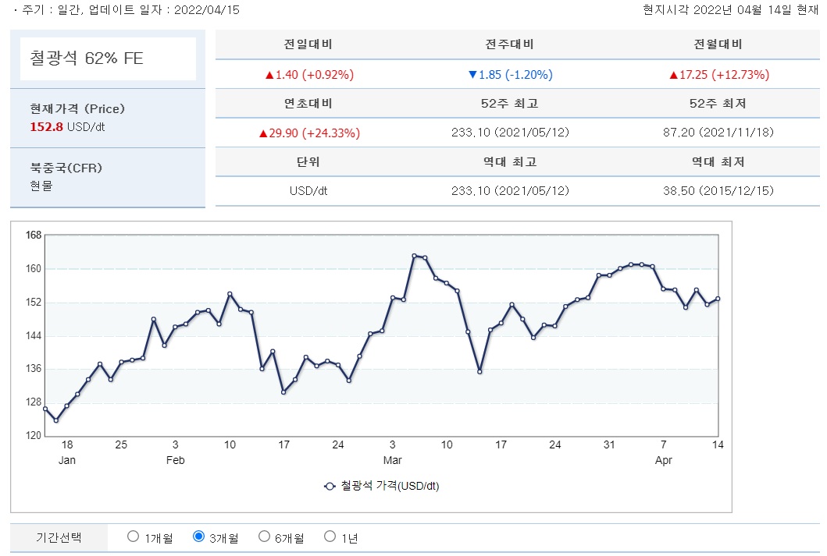Screen dimensions: 827x556
Task: Click the 38.50 (2015/12/15) cell
Action: pyautogui.click(x=718, y=190)
